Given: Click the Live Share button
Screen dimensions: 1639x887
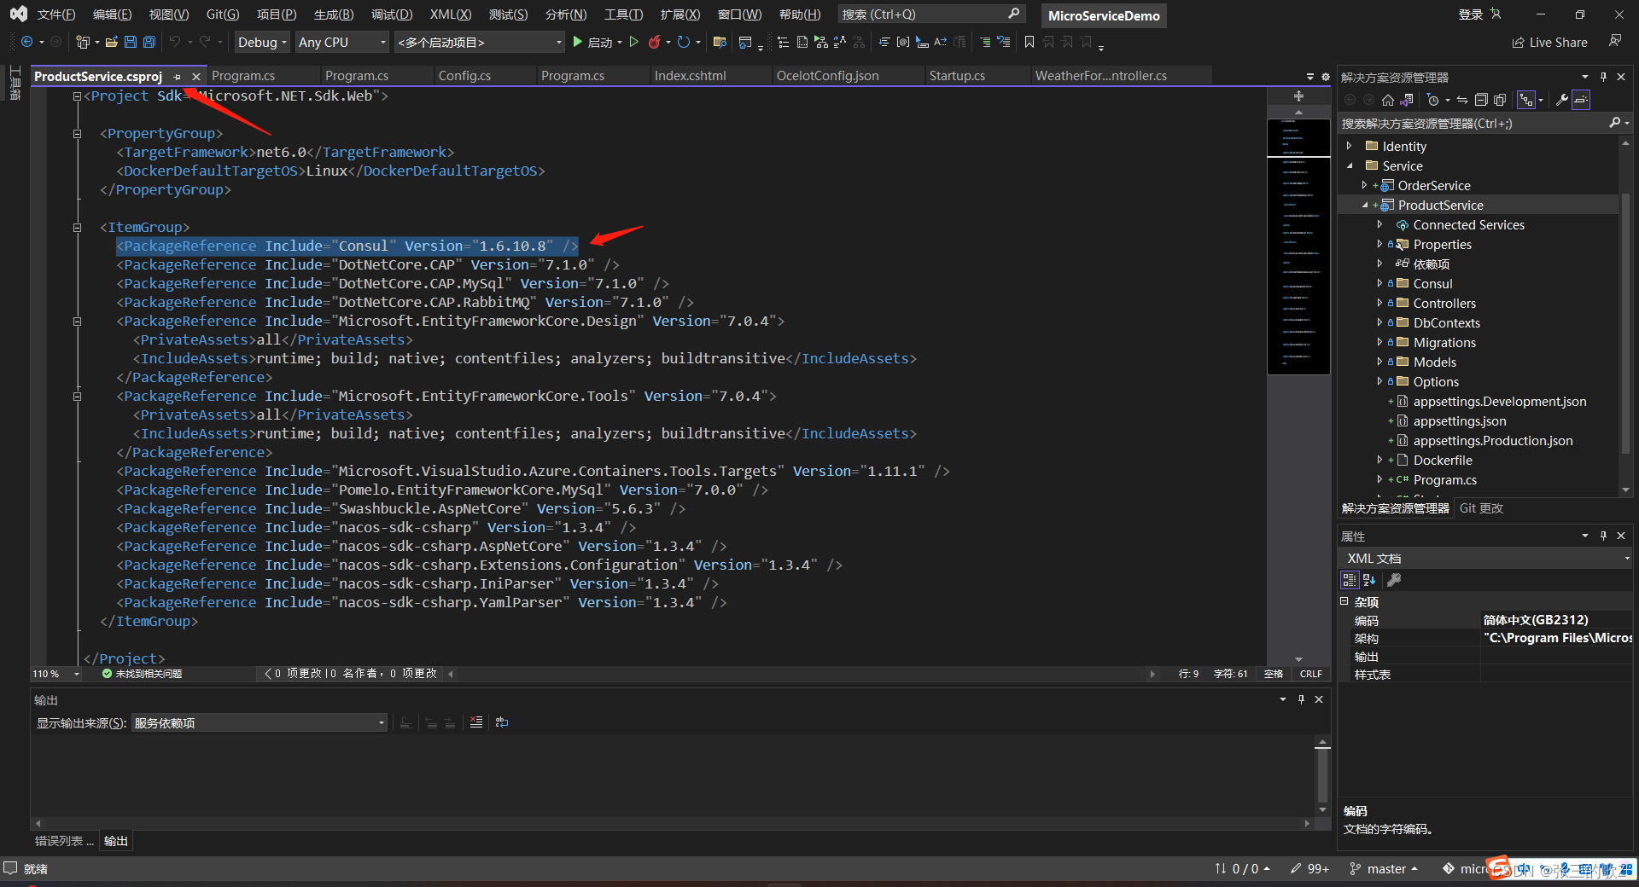Looking at the screenshot, I should tap(1549, 42).
